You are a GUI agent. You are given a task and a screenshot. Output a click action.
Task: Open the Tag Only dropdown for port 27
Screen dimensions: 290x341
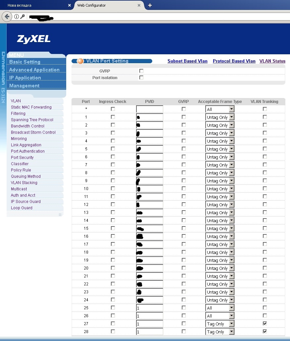coord(219,323)
